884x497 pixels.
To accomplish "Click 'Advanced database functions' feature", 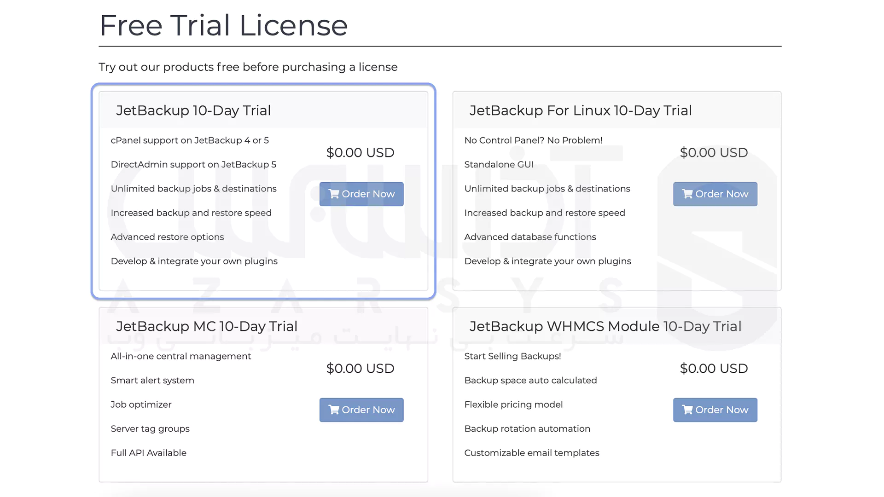I will pos(530,237).
